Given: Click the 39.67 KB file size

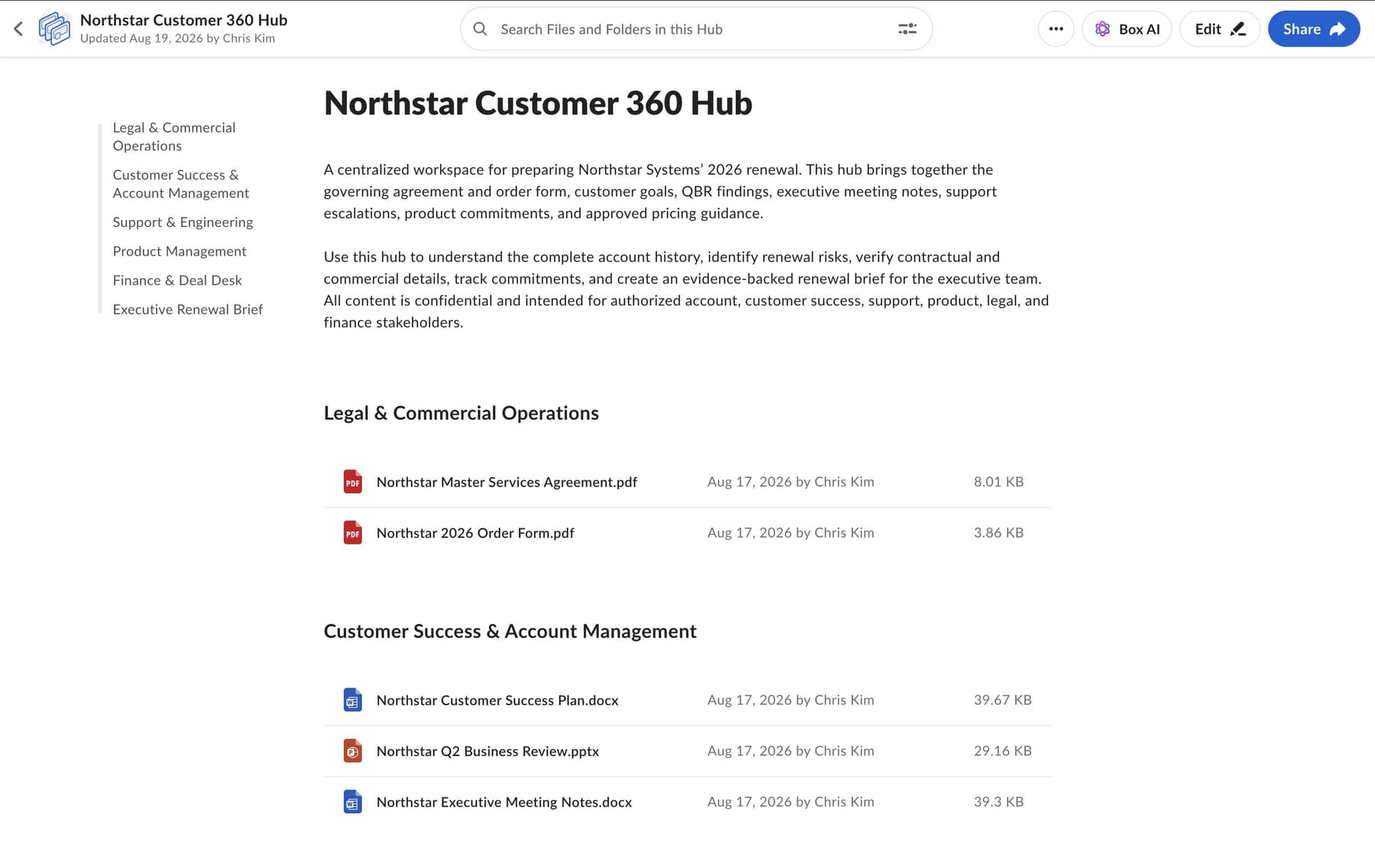Looking at the screenshot, I should (1002, 700).
